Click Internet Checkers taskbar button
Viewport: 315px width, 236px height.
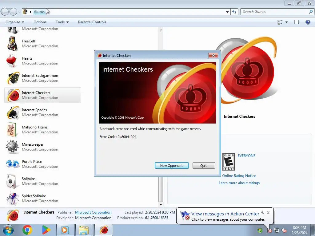(x=104, y=230)
